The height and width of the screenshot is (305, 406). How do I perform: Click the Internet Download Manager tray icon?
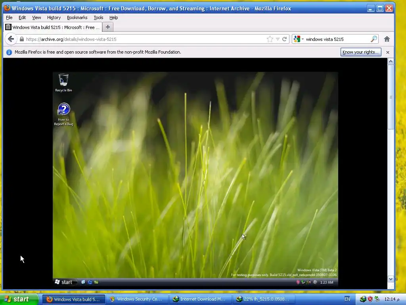[363, 299]
